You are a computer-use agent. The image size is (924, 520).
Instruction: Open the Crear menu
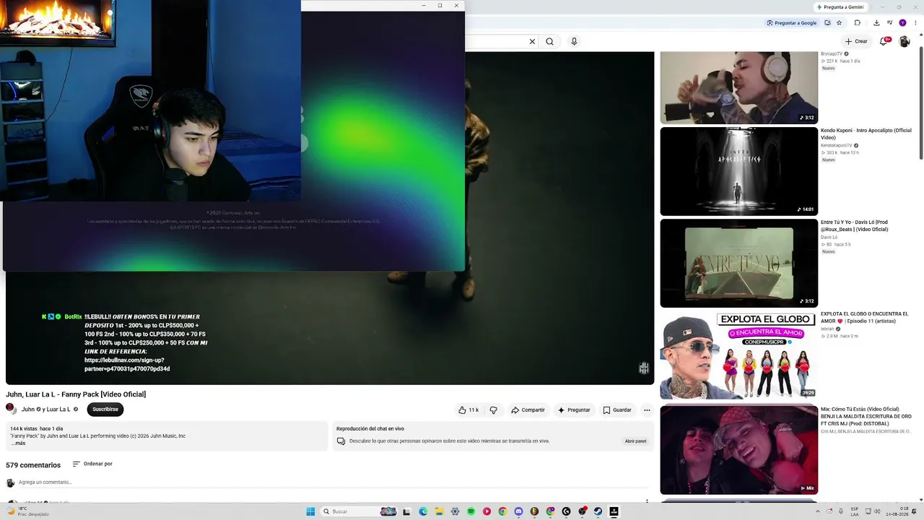point(857,41)
